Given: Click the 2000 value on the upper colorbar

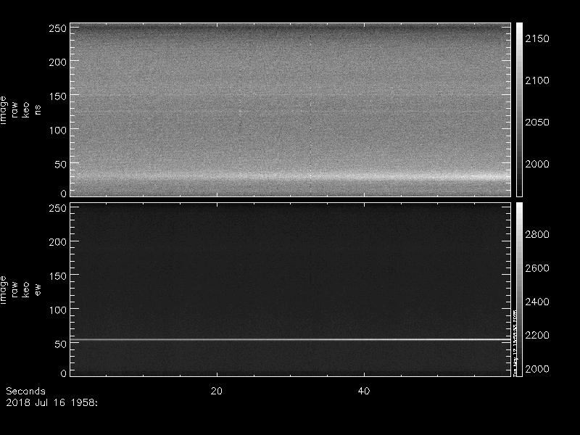Looking at the screenshot, I should pyautogui.click(x=537, y=164).
